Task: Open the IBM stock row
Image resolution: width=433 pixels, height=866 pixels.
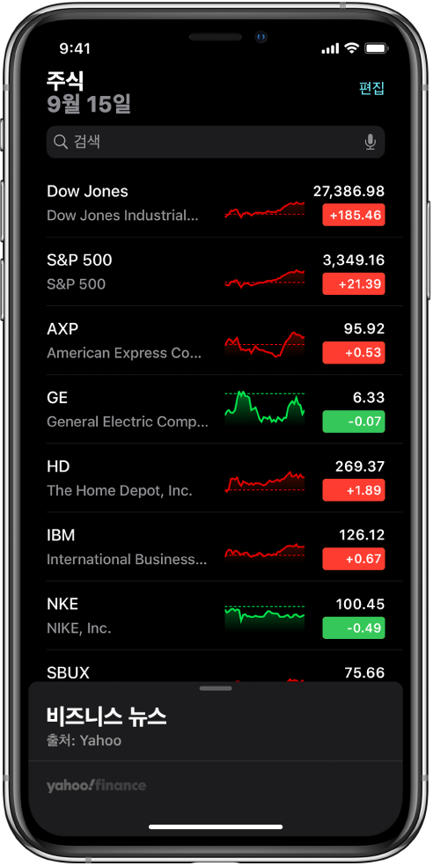Action: [216, 547]
